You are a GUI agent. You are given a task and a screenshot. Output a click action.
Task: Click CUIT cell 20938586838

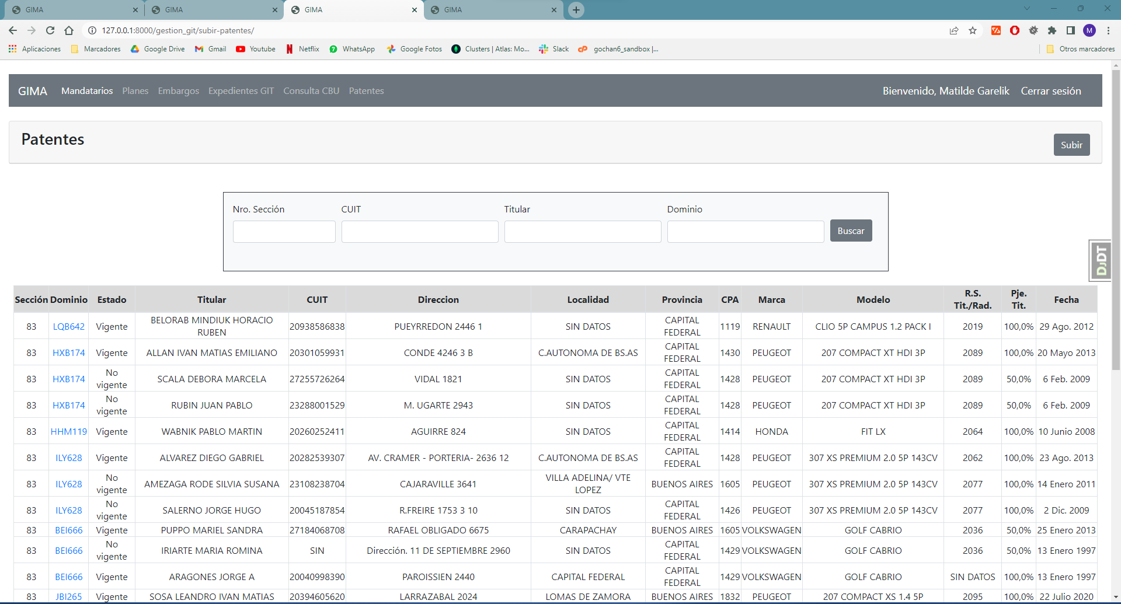point(317,327)
